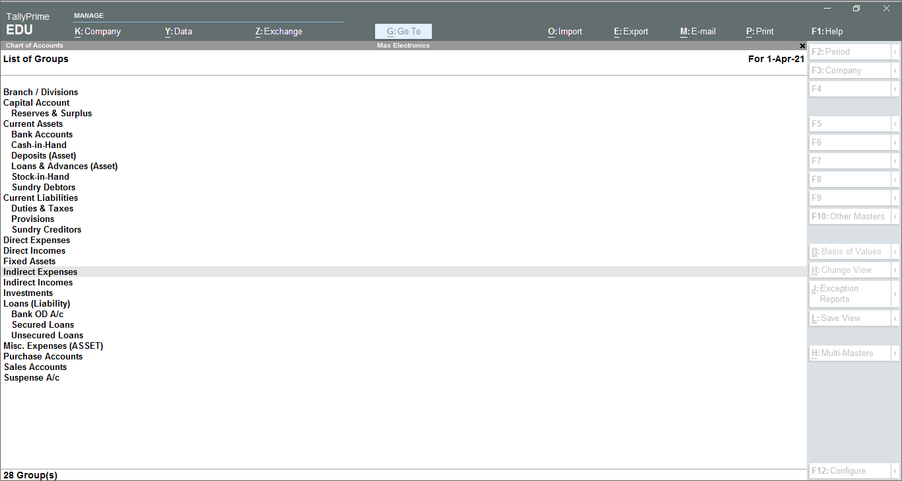
Task: Open the P: Print menu
Action: (x=760, y=31)
